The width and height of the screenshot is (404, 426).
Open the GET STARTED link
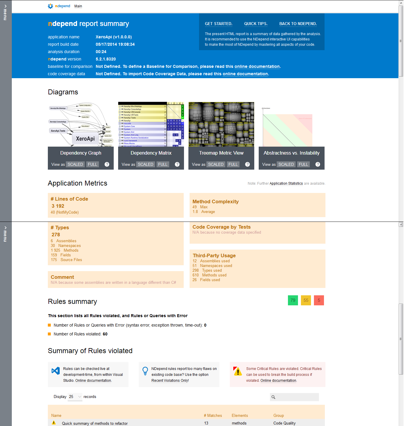tap(219, 24)
